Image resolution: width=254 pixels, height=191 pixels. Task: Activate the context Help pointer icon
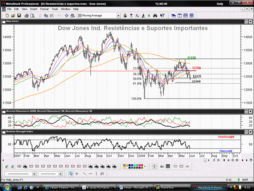tap(162, 16)
